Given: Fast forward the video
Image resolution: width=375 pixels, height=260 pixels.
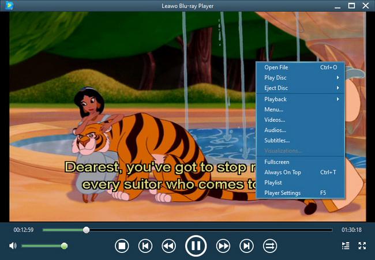Looking at the screenshot, I should 223,246.
